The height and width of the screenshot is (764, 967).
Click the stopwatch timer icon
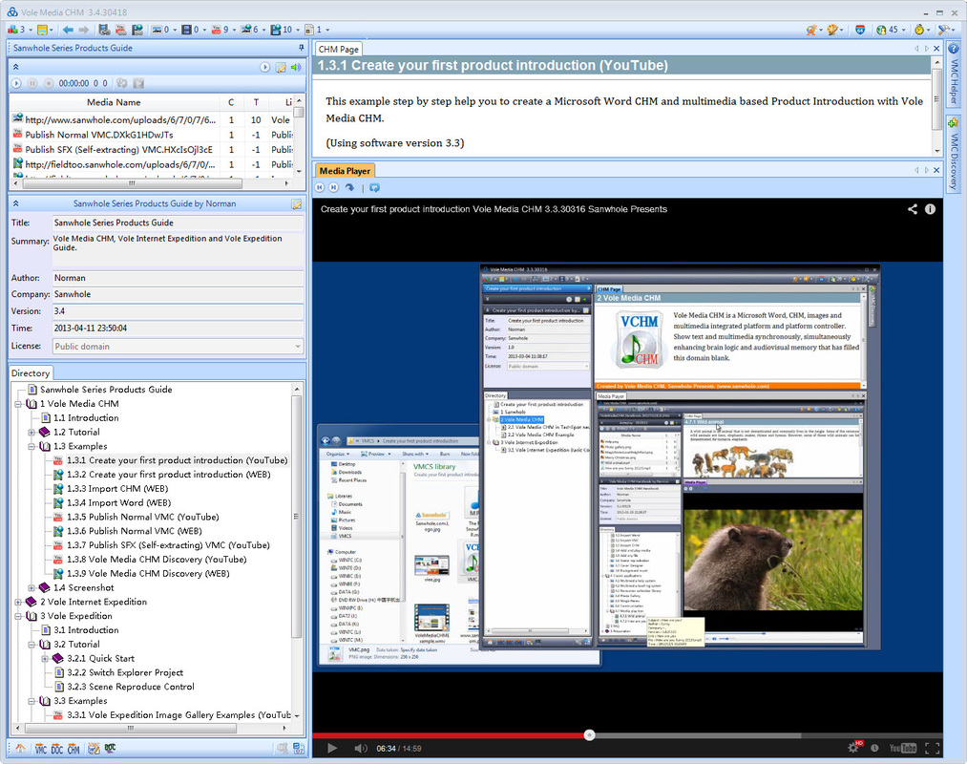pyautogui.click(x=919, y=29)
